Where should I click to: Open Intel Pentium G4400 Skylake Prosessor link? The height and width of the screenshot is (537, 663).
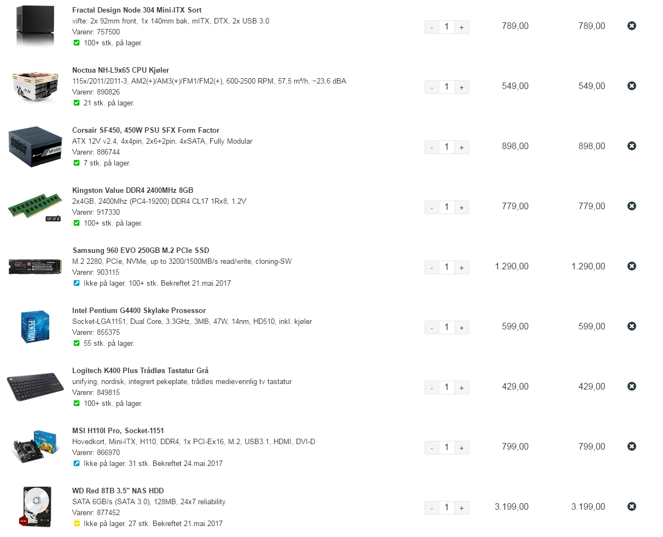tap(139, 310)
